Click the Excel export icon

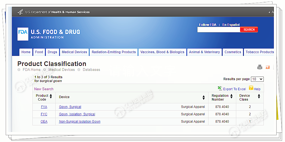point(220,88)
